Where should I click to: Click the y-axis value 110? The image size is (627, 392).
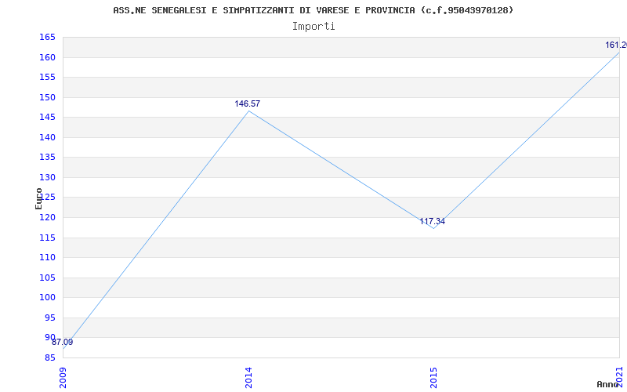47,258
